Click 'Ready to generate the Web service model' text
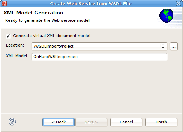Image resolution: width=183 pixels, height=132 pixels. coord(47,20)
